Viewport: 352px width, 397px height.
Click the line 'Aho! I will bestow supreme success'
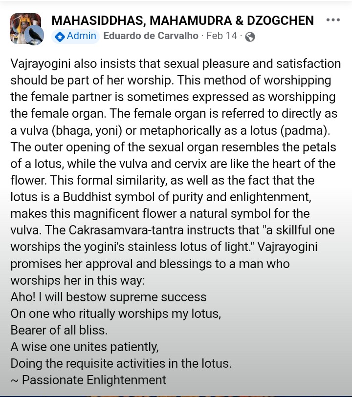pyautogui.click(x=109, y=297)
